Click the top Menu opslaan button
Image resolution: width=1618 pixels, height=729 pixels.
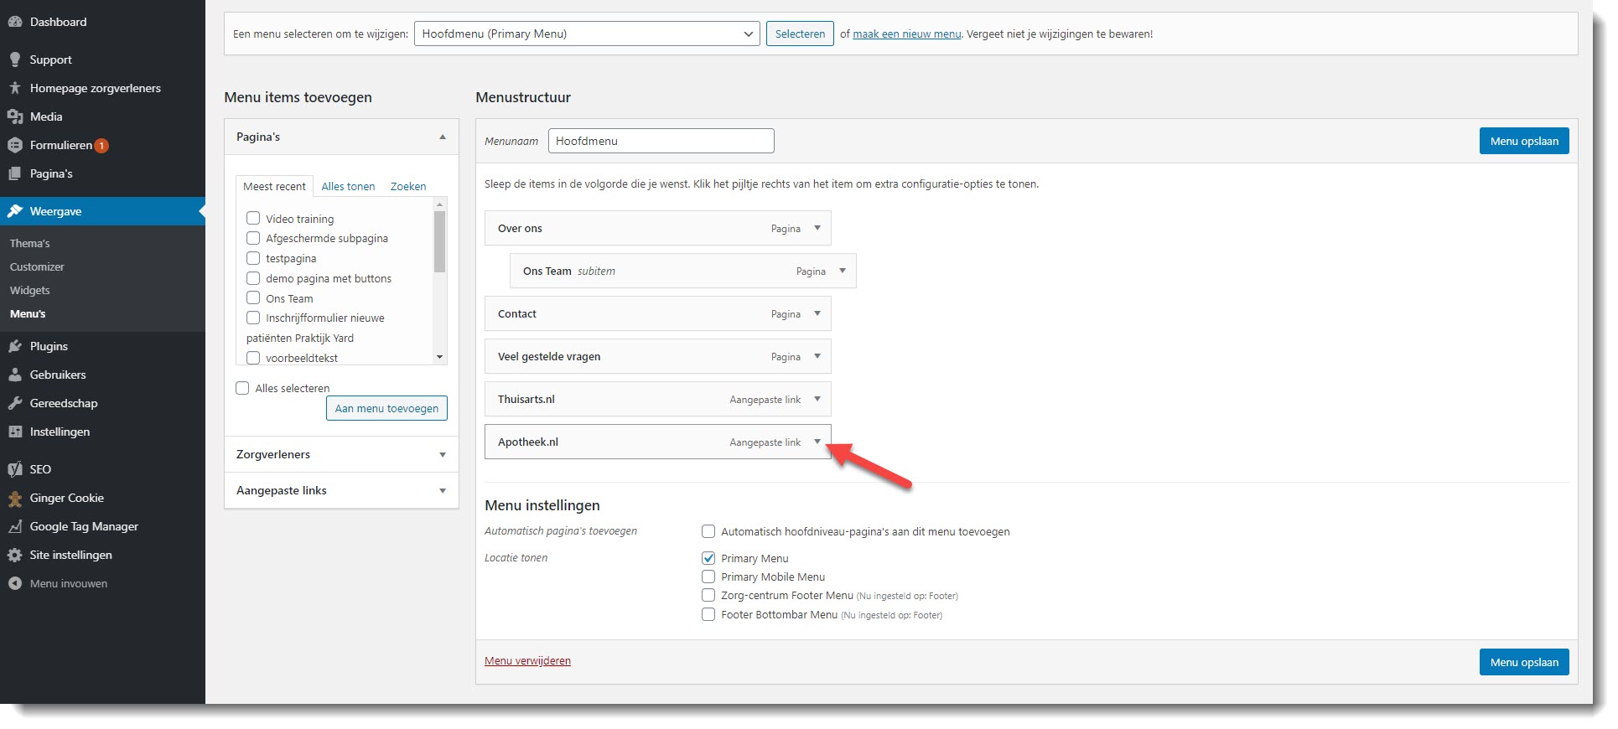click(x=1524, y=141)
